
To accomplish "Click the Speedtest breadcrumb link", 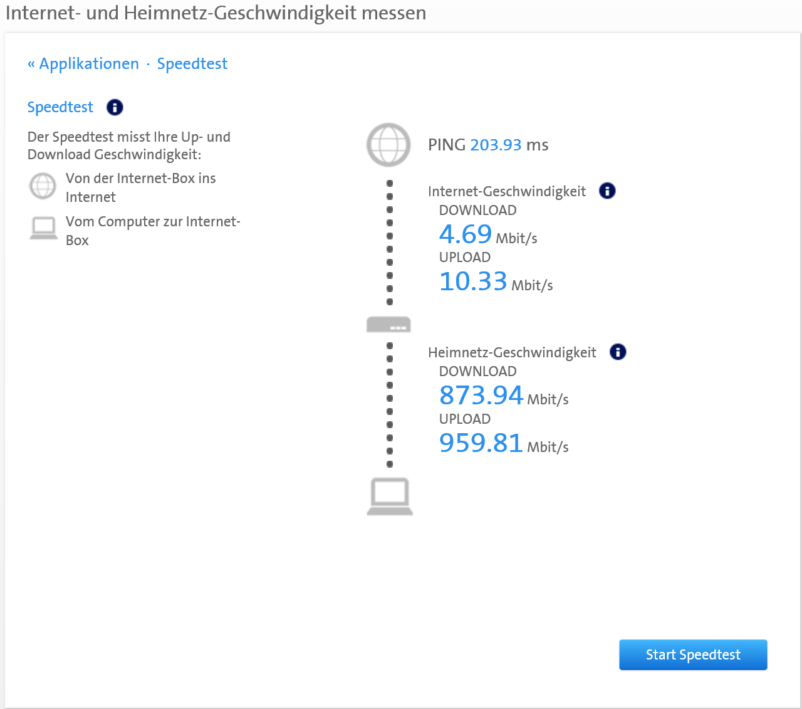I will (192, 64).
